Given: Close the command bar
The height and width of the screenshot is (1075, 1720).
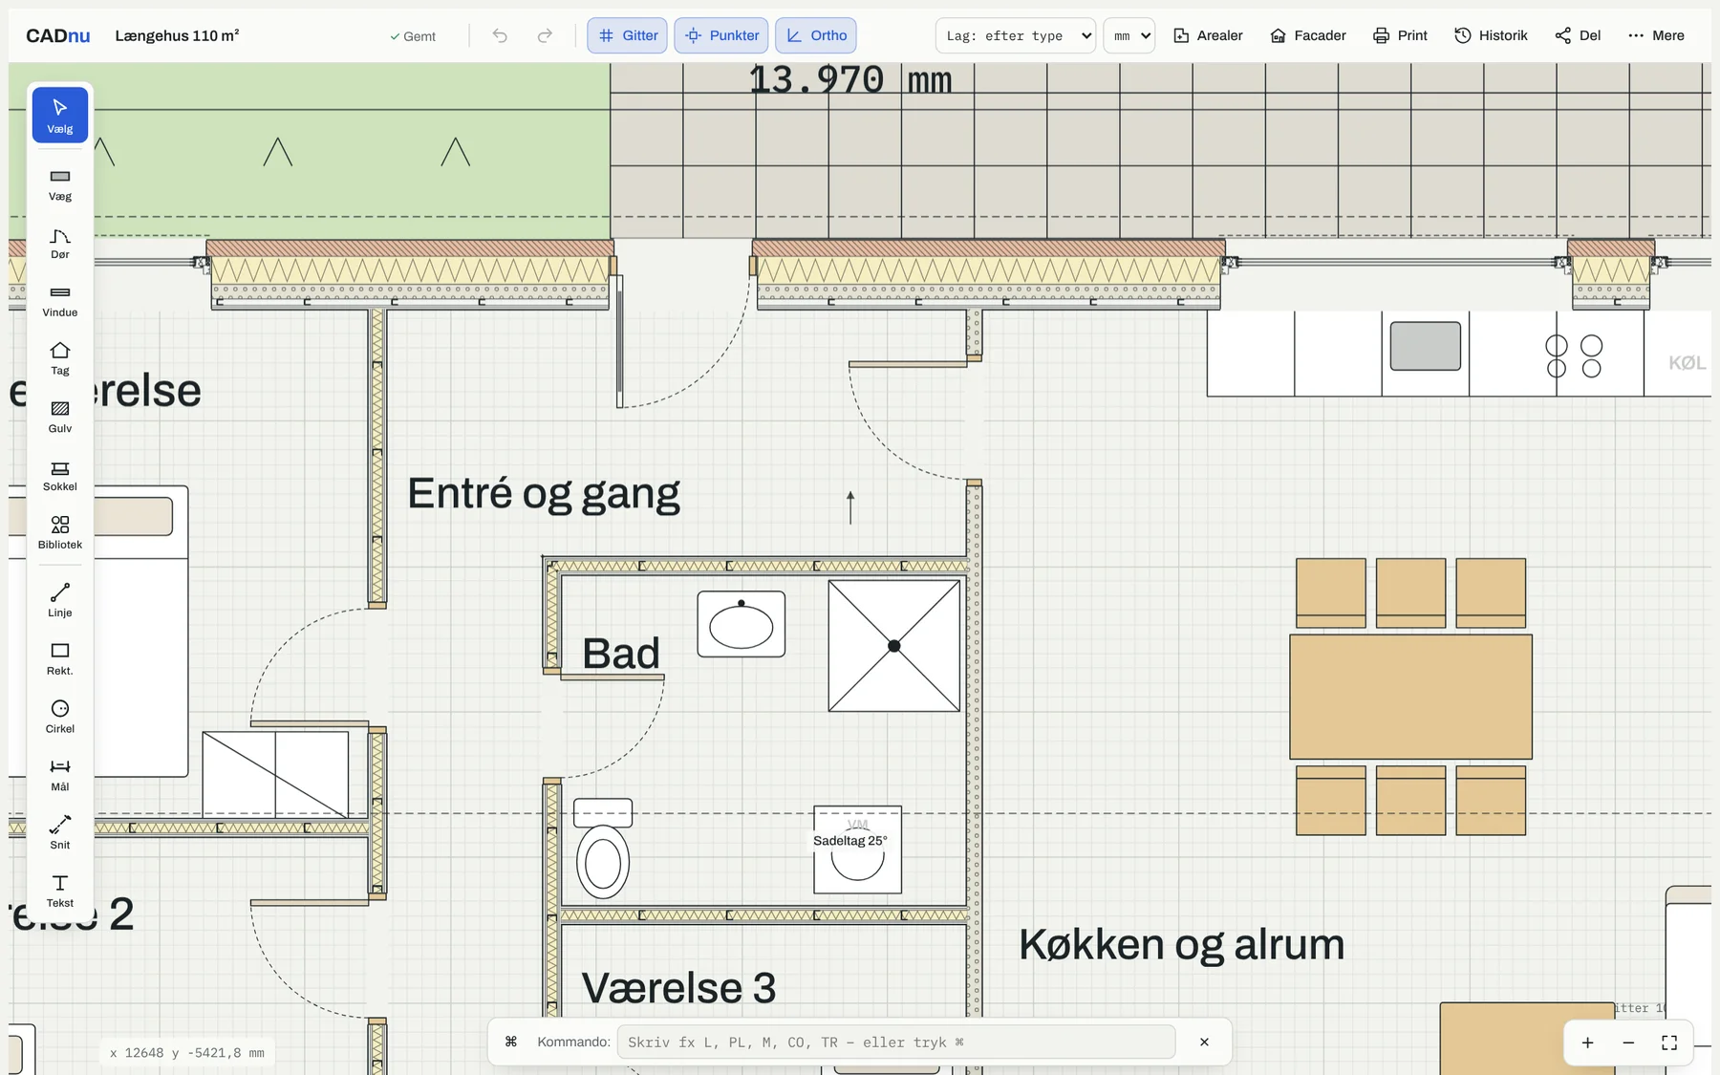Looking at the screenshot, I should pyautogui.click(x=1204, y=1042).
